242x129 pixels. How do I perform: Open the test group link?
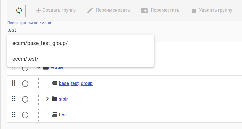pyautogui.click(x=63, y=115)
